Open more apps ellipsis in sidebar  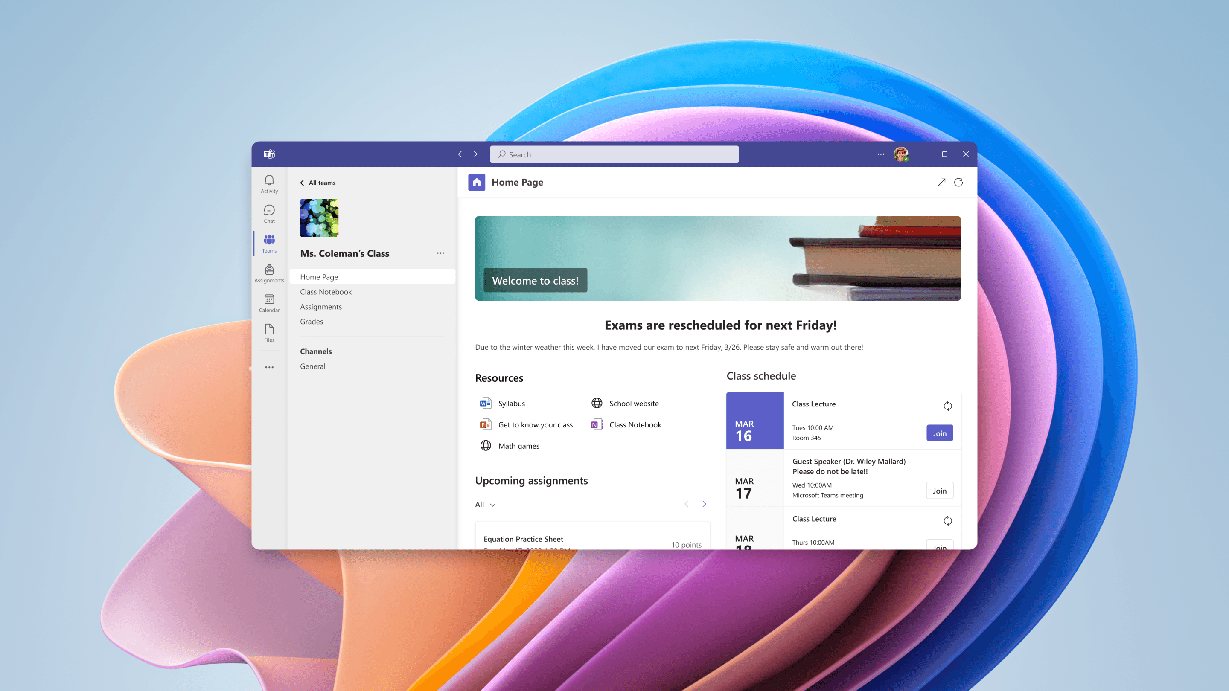pos(269,367)
